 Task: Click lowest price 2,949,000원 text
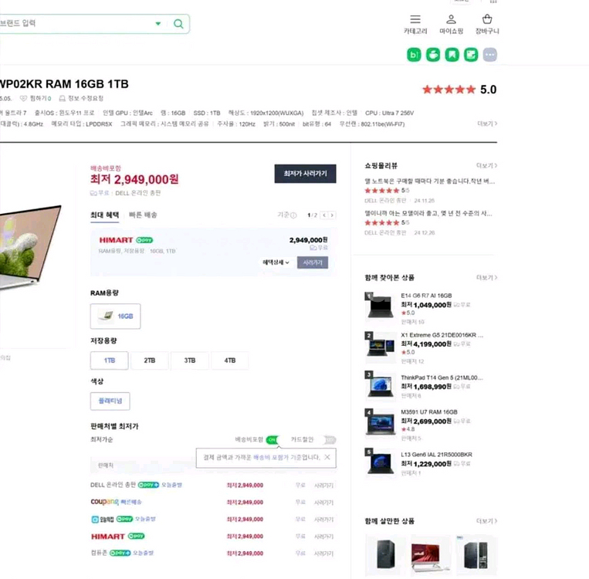134,180
